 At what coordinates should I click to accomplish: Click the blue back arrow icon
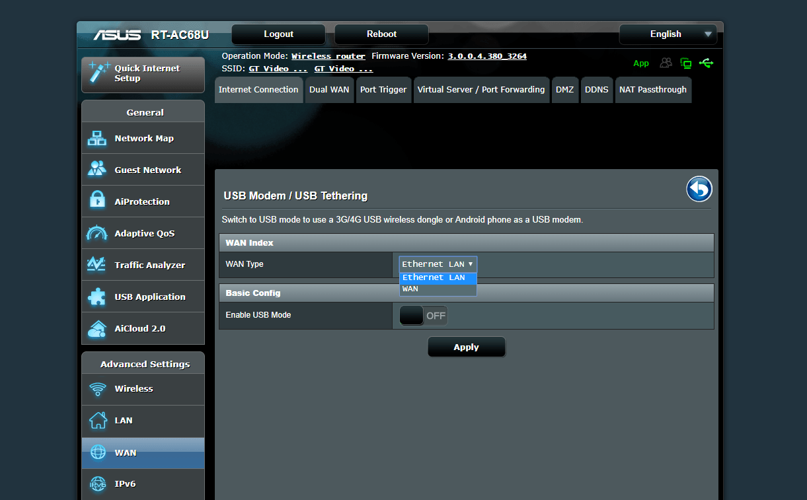coord(699,189)
